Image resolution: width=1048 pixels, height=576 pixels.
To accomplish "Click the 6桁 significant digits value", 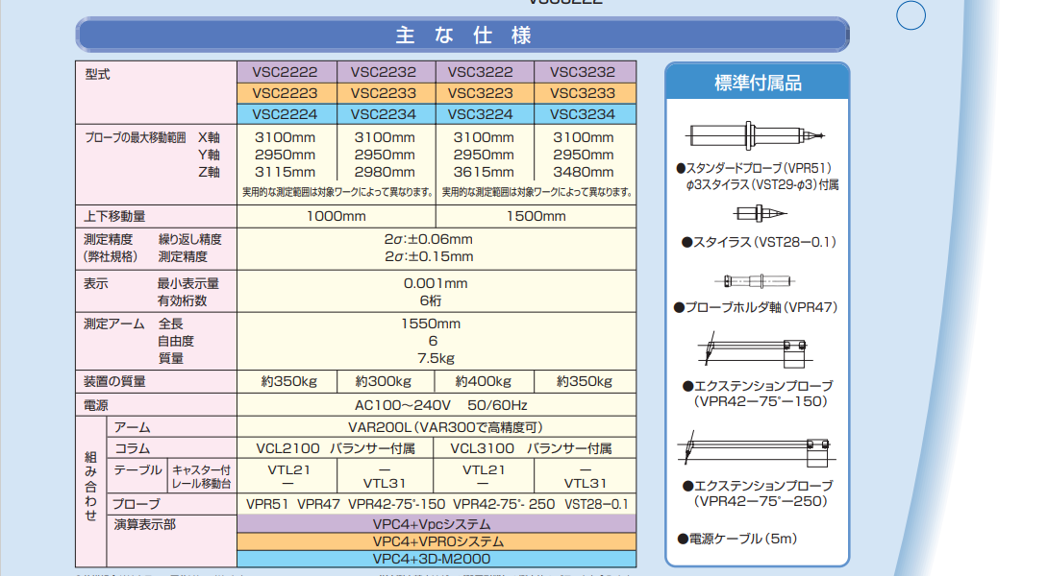I will 431,301.
